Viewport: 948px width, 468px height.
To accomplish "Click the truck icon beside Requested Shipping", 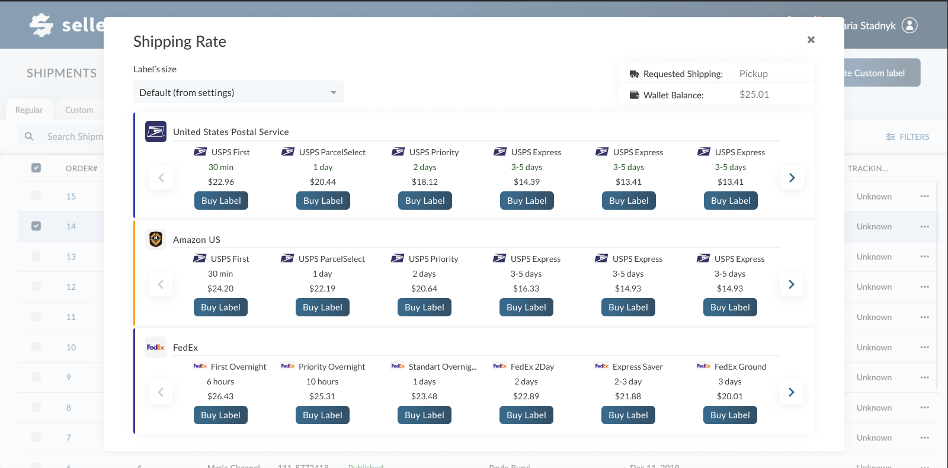I will pos(634,74).
